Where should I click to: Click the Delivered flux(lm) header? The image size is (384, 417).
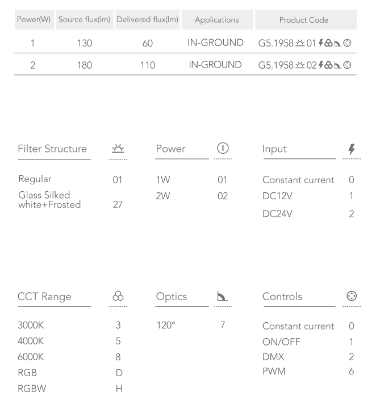click(x=147, y=20)
